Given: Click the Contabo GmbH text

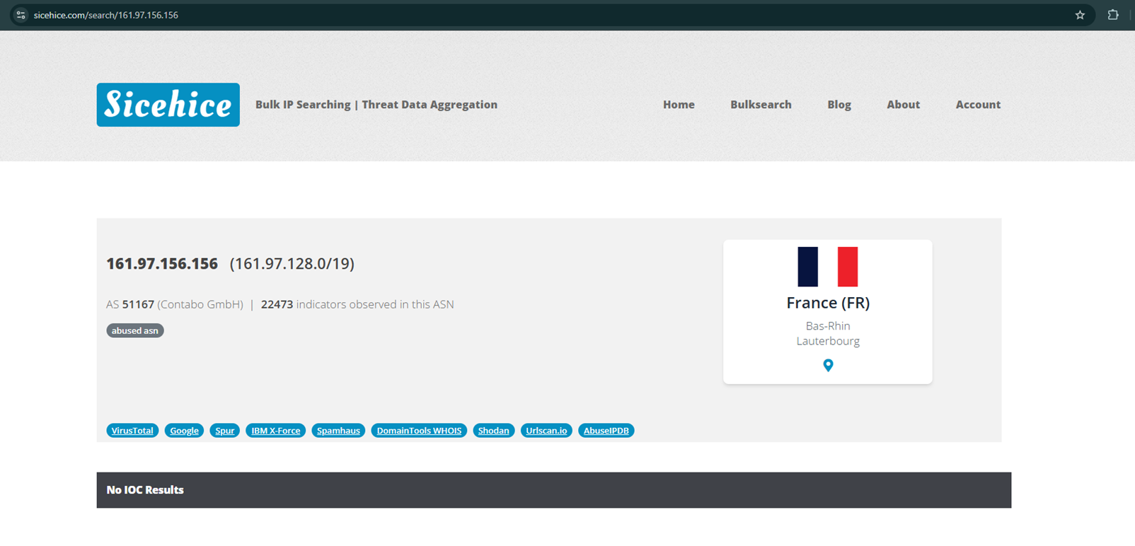Looking at the screenshot, I should point(200,305).
